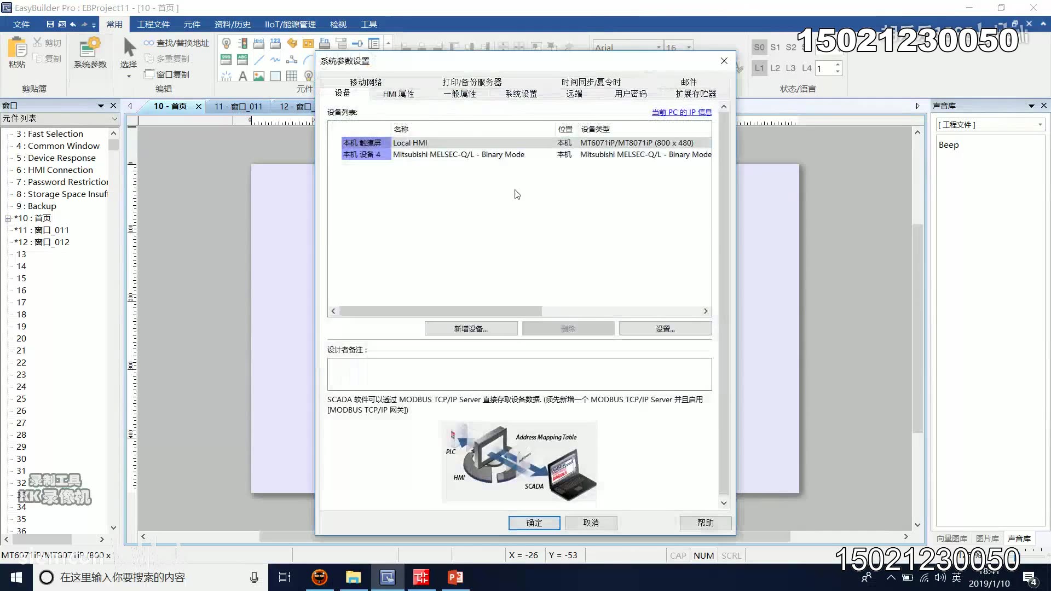Screen dimensions: 1051x591
Task: Increase the language number with the up stepper
Action: (837, 65)
